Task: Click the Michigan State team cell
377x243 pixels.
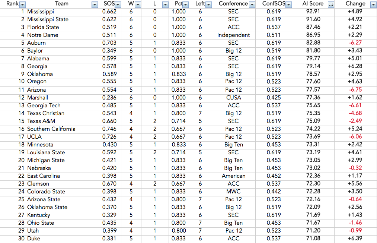Action: point(62,160)
